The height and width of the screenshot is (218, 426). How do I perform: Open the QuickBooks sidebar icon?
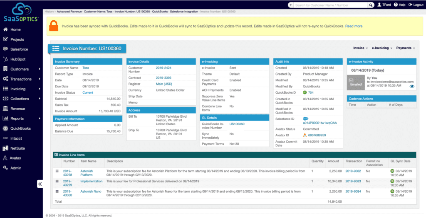point(6,128)
